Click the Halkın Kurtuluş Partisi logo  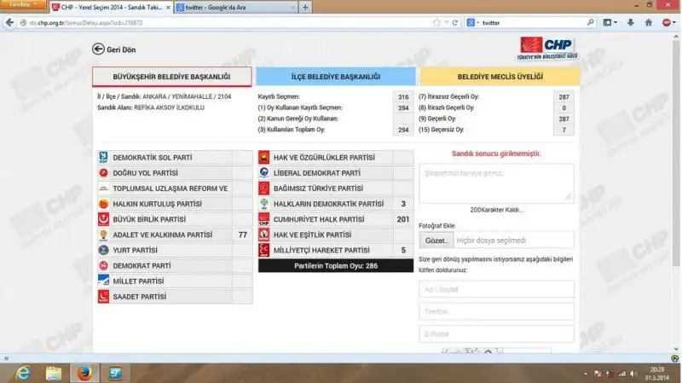[x=103, y=204]
